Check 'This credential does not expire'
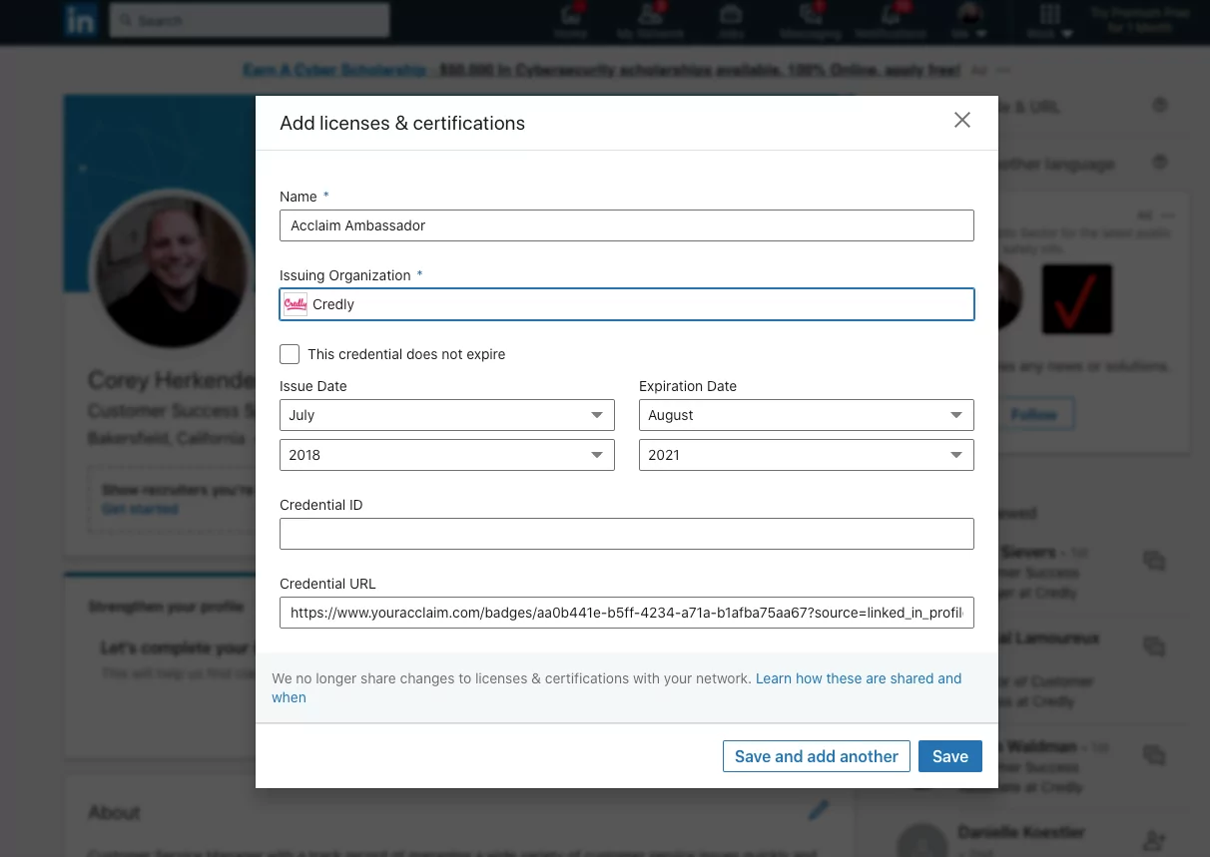 pos(290,354)
